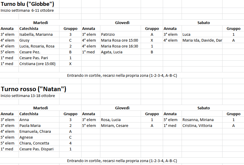Click the cell containing 'Giusy'
The image size is (244, 165).
pos(39,40)
